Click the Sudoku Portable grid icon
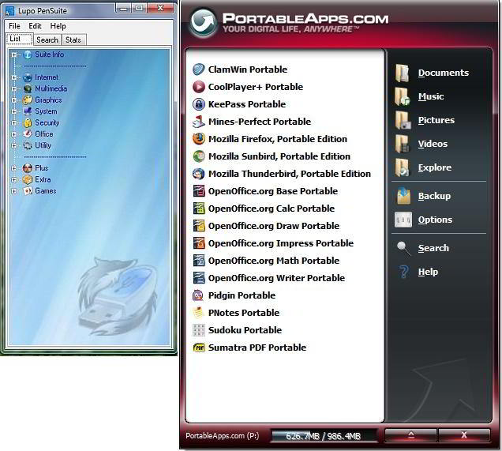502x451 pixels. click(x=198, y=330)
